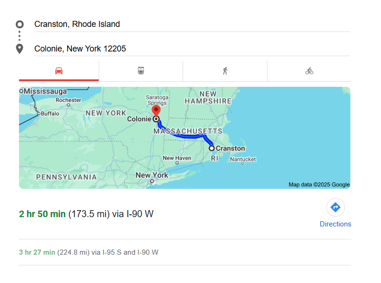Click the New Haven city marker on map

coord(177,162)
